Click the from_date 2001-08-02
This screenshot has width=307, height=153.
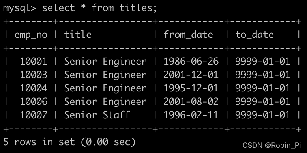[x=191, y=101]
